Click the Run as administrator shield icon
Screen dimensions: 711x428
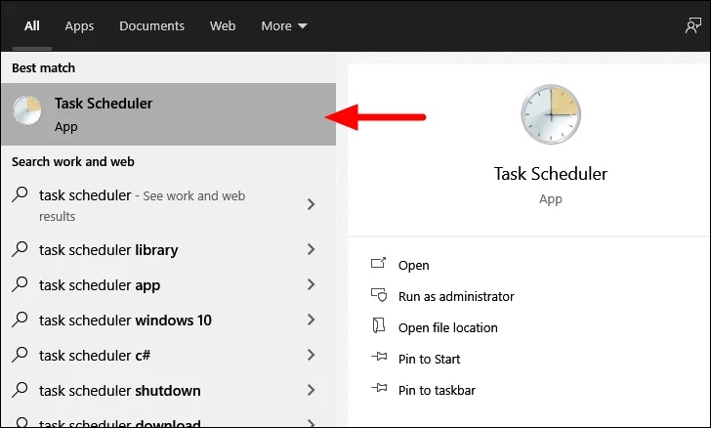tap(379, 295)
